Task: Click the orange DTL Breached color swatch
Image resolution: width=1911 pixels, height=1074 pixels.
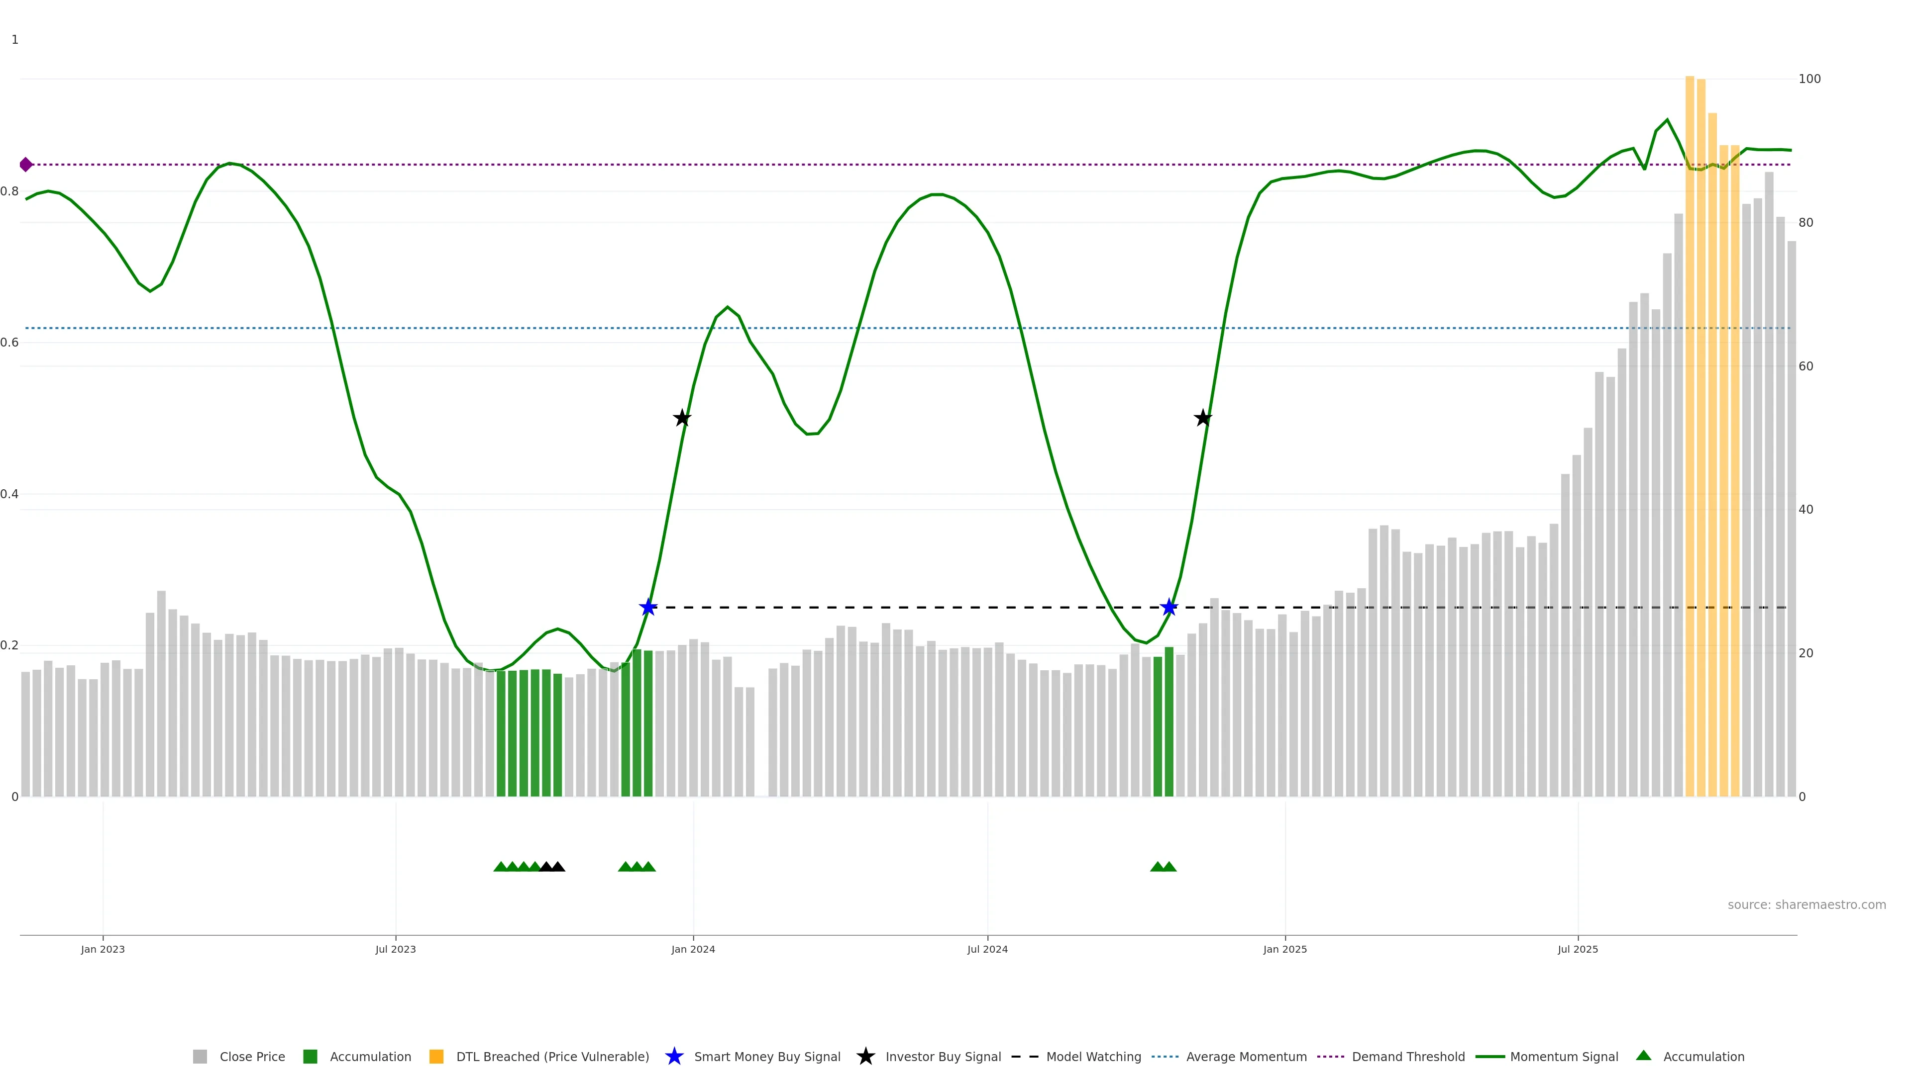Action: click(x=436, y=1056)
